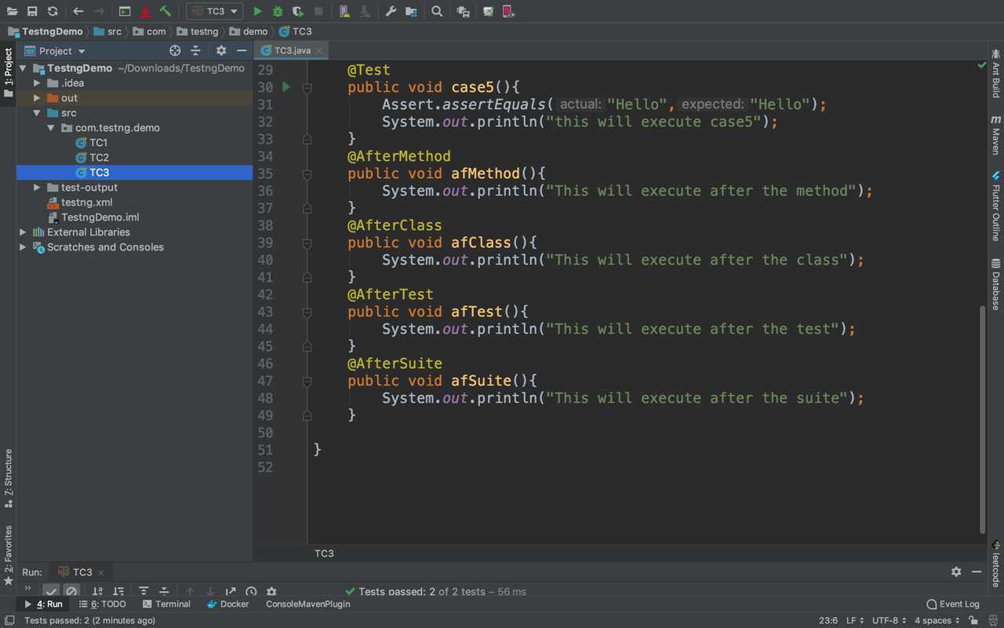Collapse all with the Project panel icon

[x=195, y=50]
